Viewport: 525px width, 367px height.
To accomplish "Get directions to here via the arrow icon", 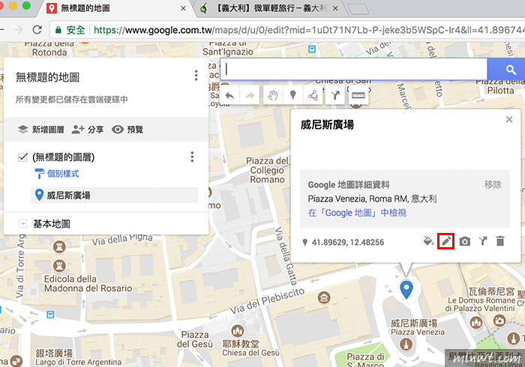I will [482, 241].
